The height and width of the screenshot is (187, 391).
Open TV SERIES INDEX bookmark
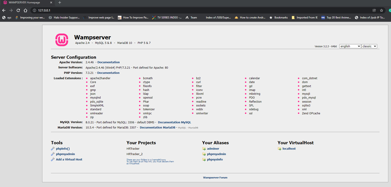pyautogui.click(x=167, y=18)
